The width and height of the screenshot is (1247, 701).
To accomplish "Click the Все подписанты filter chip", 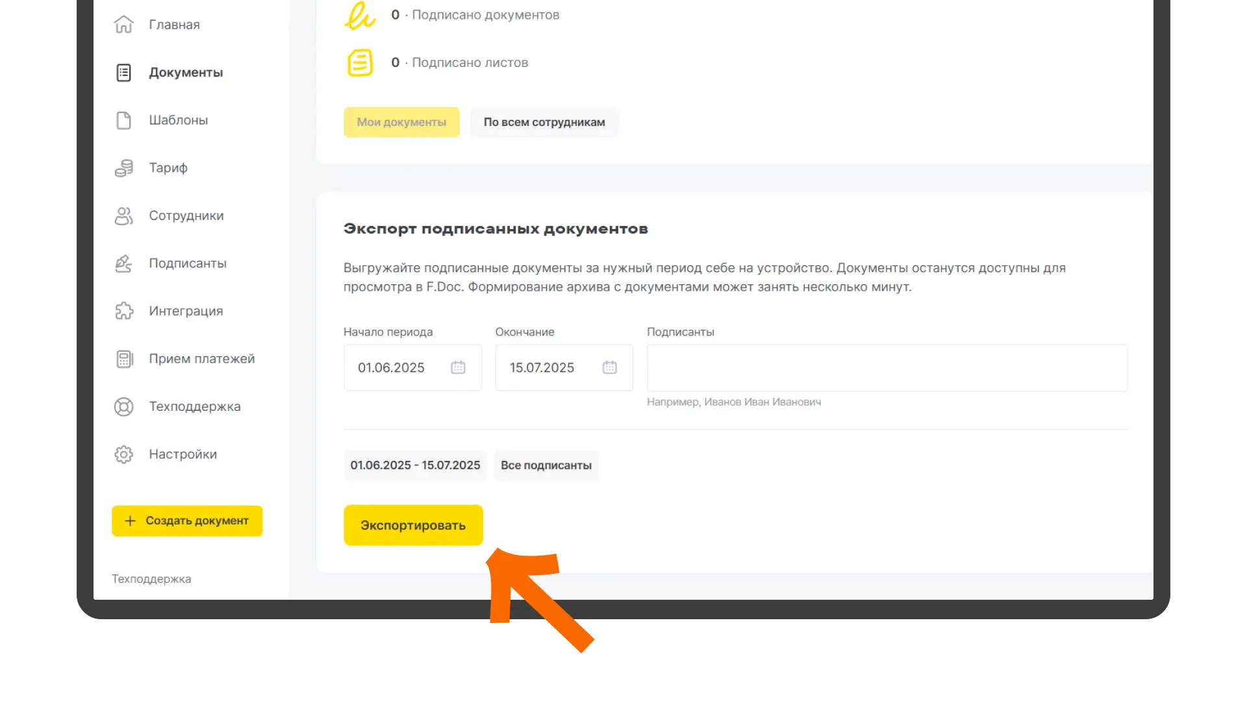I will coord(546,465).
